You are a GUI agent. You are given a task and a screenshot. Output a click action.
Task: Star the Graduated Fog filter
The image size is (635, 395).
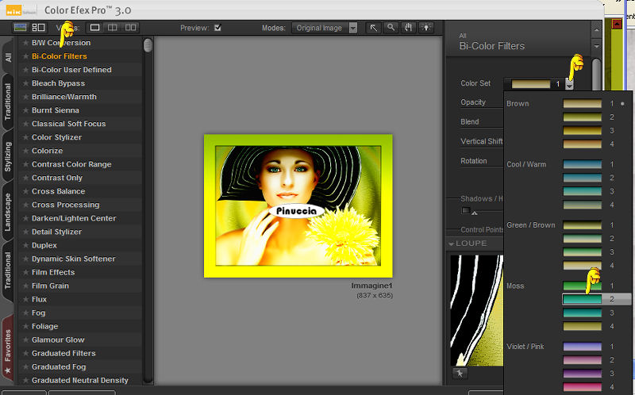pyautogui.click(x=25, y=366)
